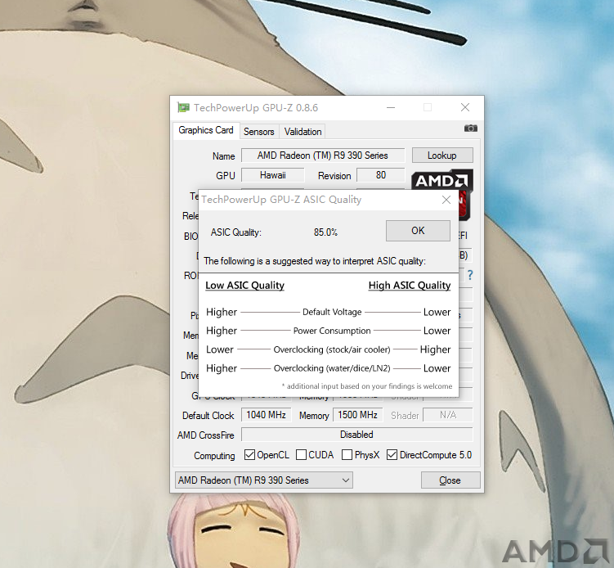Click the additional input findings note
Viewport: 614px width, 568px height.
click(367, 386)
